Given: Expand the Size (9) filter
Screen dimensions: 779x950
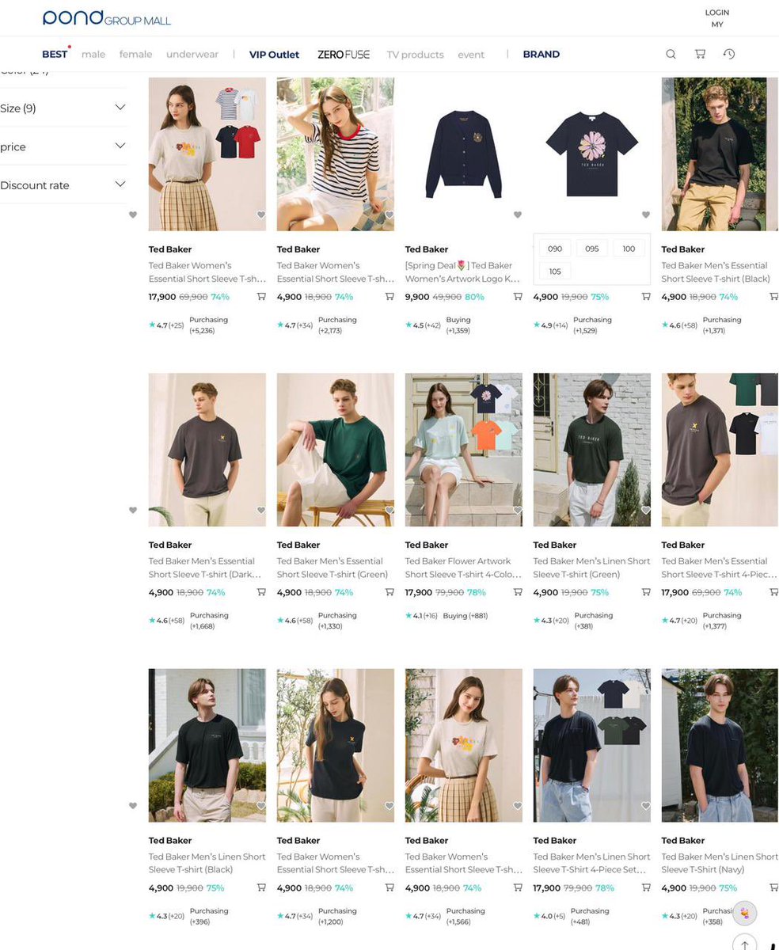Looking at the screenshot, I should tap(63, 108).
